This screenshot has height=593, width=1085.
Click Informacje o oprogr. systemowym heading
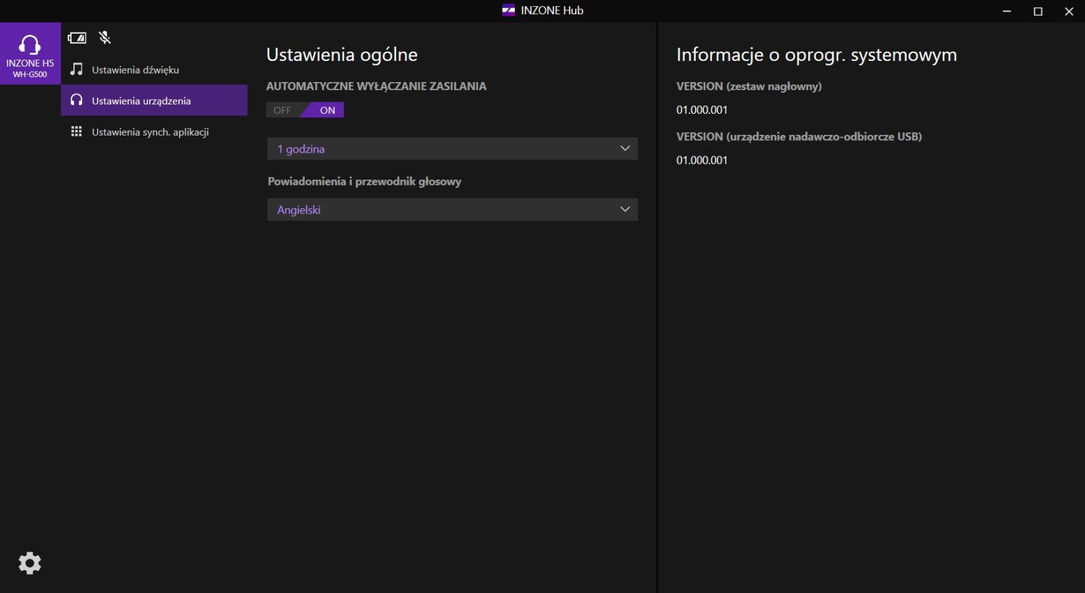[x=816, y=55]
